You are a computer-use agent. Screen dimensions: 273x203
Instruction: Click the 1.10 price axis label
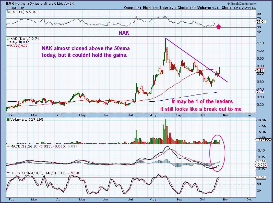[260, 43]
